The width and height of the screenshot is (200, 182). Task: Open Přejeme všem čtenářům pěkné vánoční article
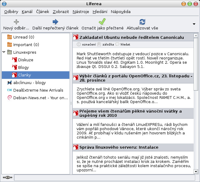click(131, 113)
